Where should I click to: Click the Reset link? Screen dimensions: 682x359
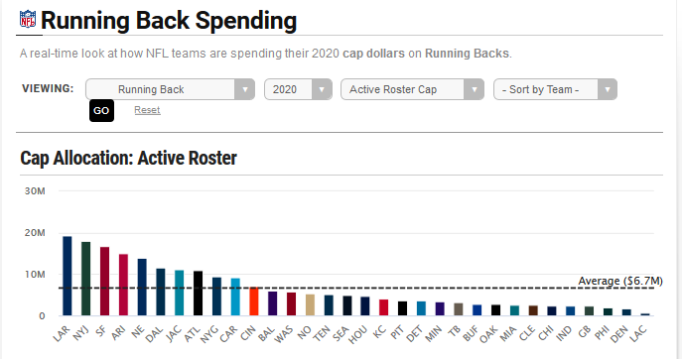click(147, 110)
